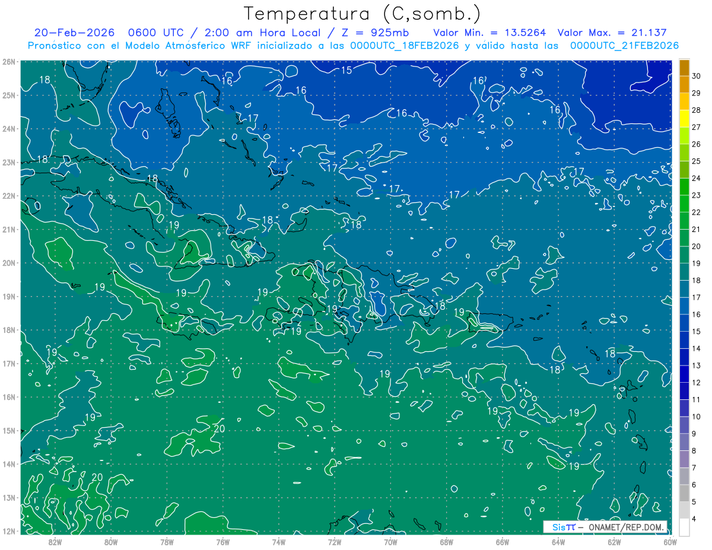
Task: Click teal colorbar swatch between 18 and 19
Action: pos(684,272)
